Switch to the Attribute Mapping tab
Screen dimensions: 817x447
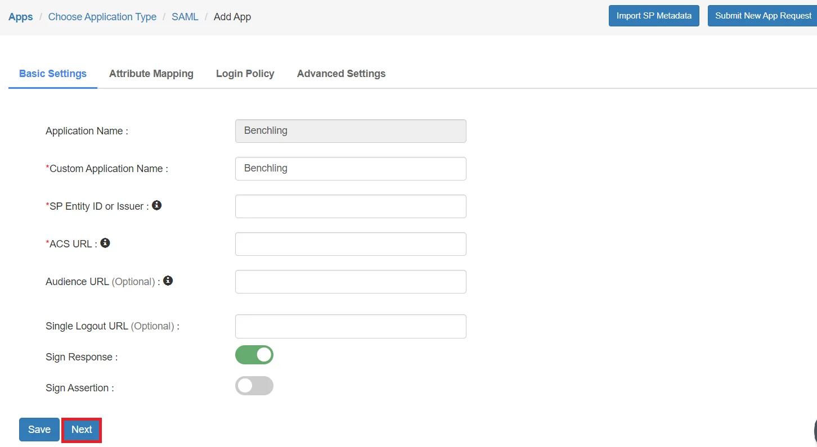click(x=151, y=74)
